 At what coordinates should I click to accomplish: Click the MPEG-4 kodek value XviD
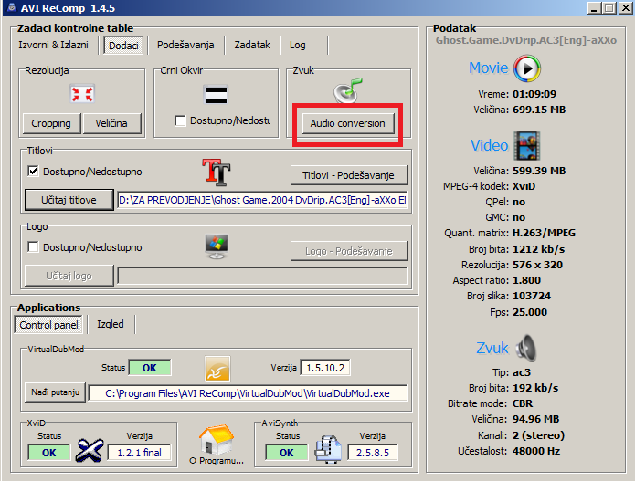point(524,186)
